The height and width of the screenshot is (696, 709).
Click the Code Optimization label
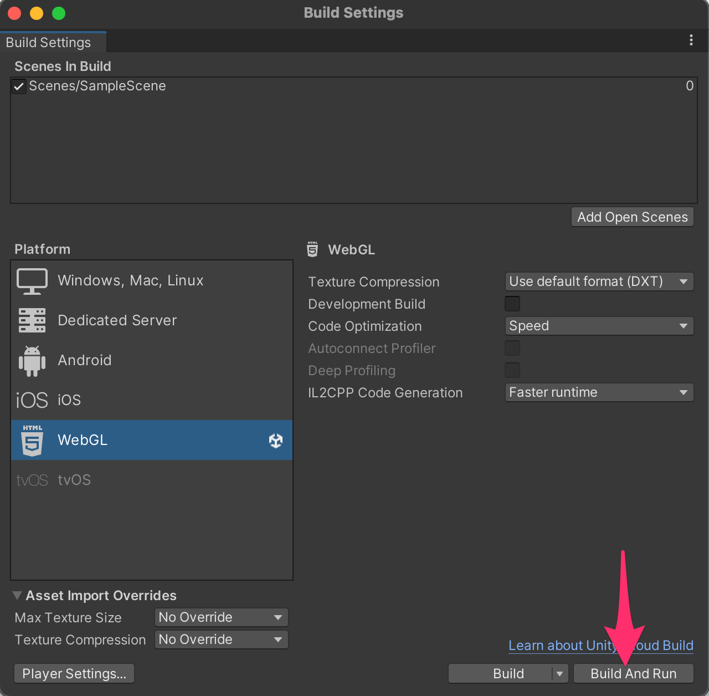click(x=365, y=326)
